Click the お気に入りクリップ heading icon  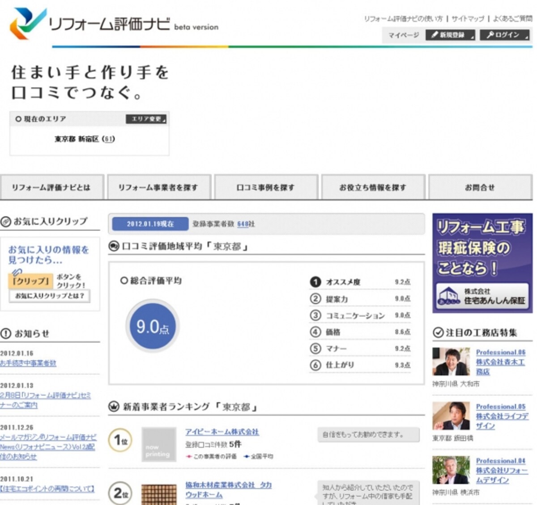(6, 222)
